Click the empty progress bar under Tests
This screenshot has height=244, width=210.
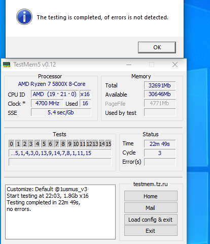(x=60, y=162)
